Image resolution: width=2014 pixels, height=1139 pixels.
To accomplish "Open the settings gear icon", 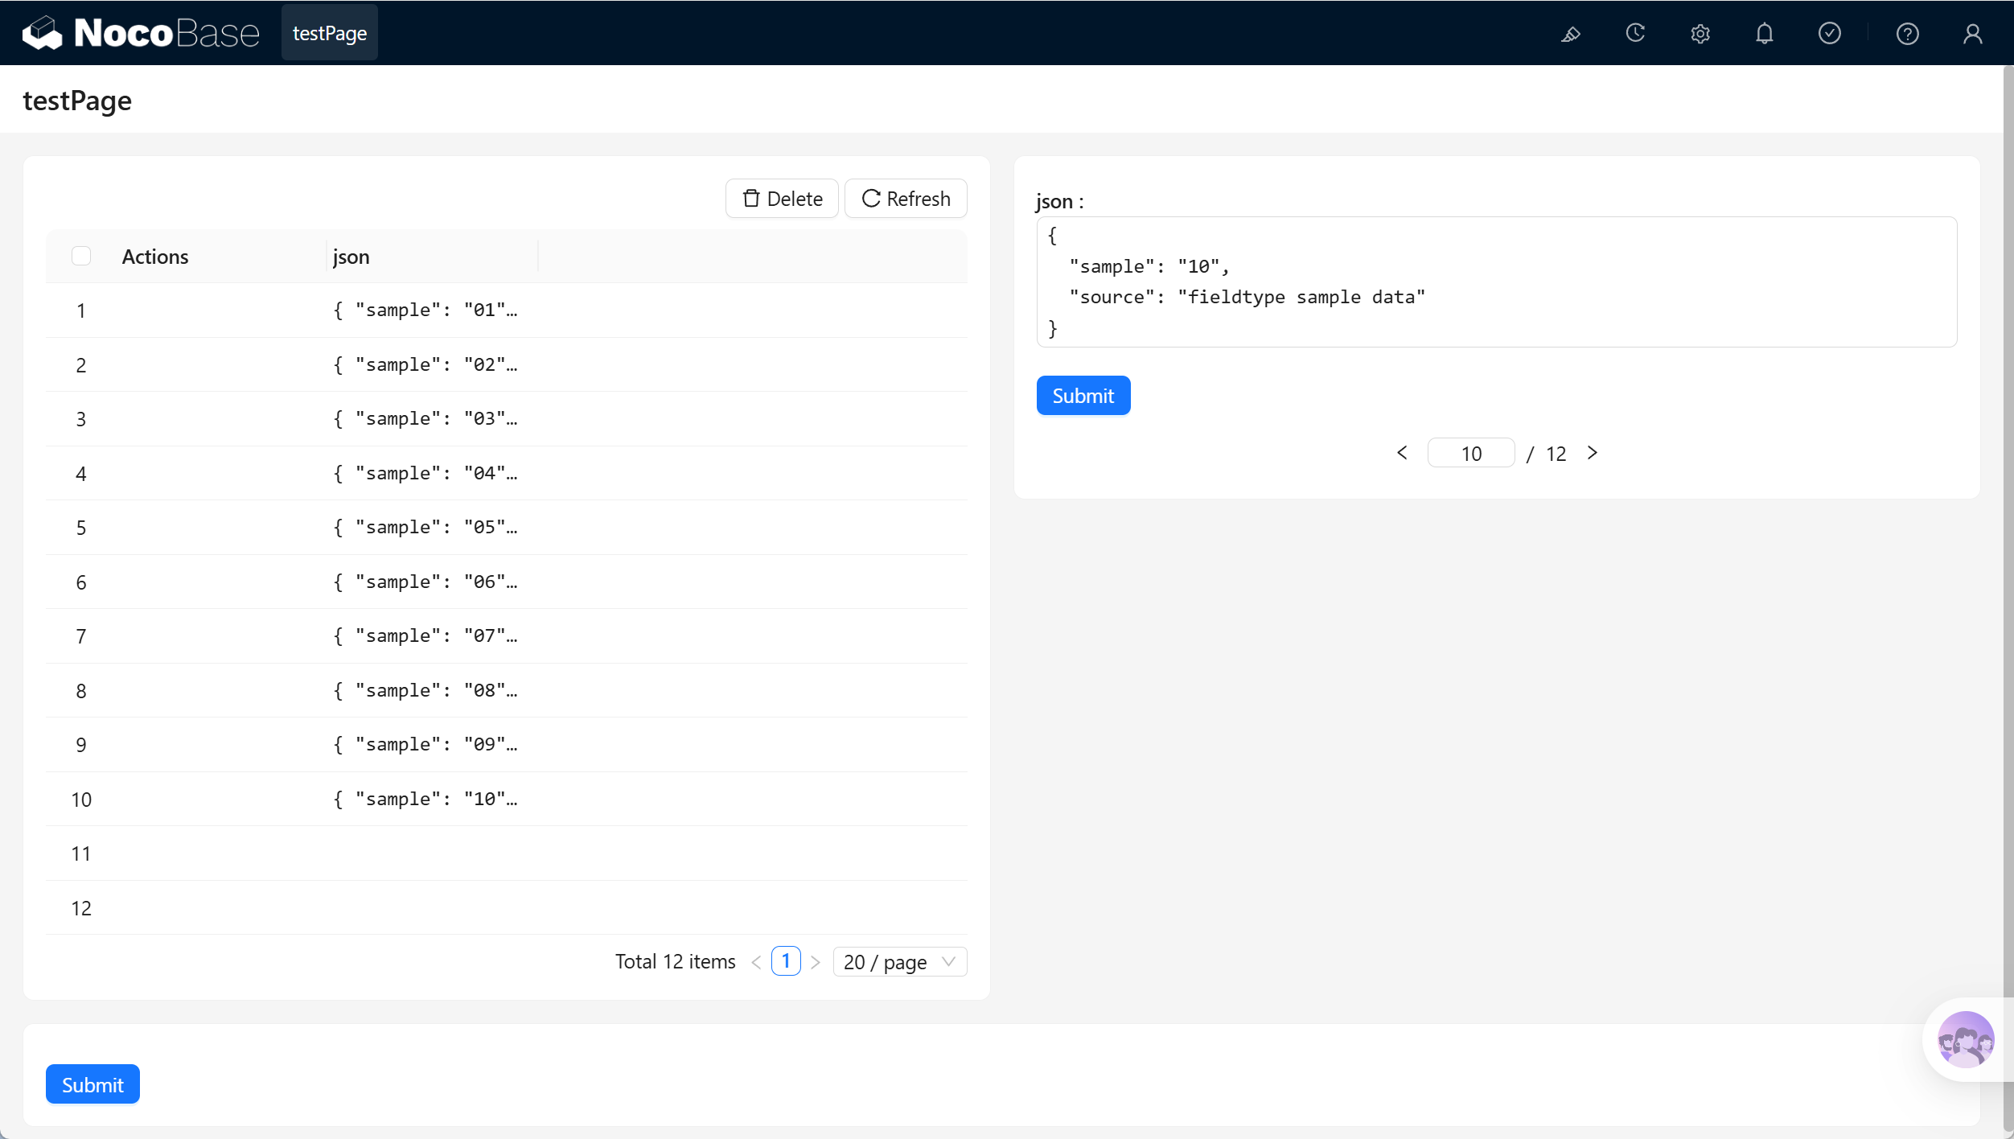I will click(1700, 34).
